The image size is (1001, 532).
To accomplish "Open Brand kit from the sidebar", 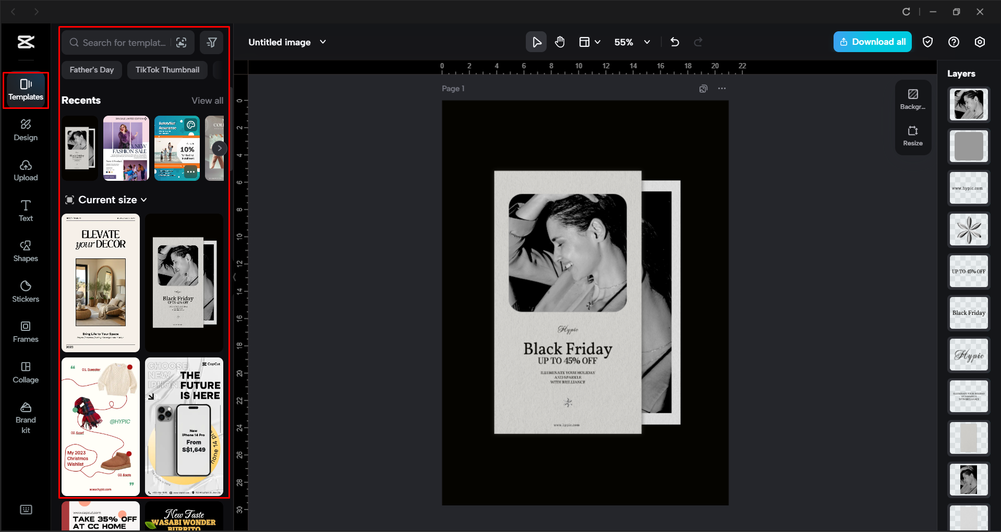I will pyautogui.click(x=25, y=415).
